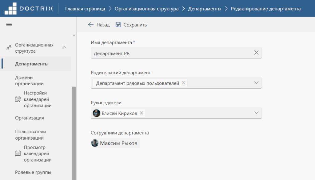Click employee Максим Рыков avatar
This screenshot has height=180, width=315.
[x=95, y=143]
